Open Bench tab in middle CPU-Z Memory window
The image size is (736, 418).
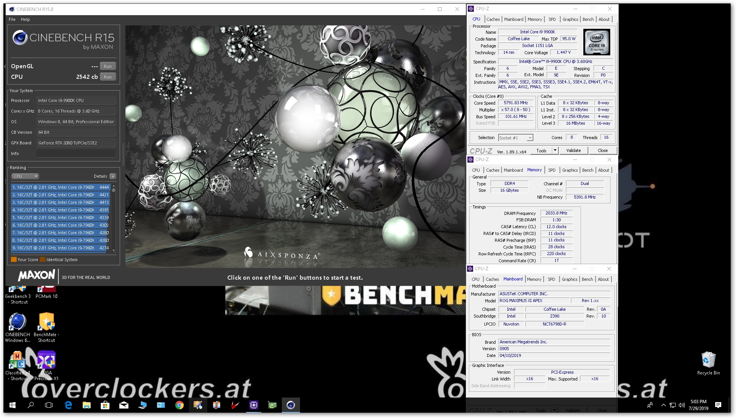(x=588, y=170)
